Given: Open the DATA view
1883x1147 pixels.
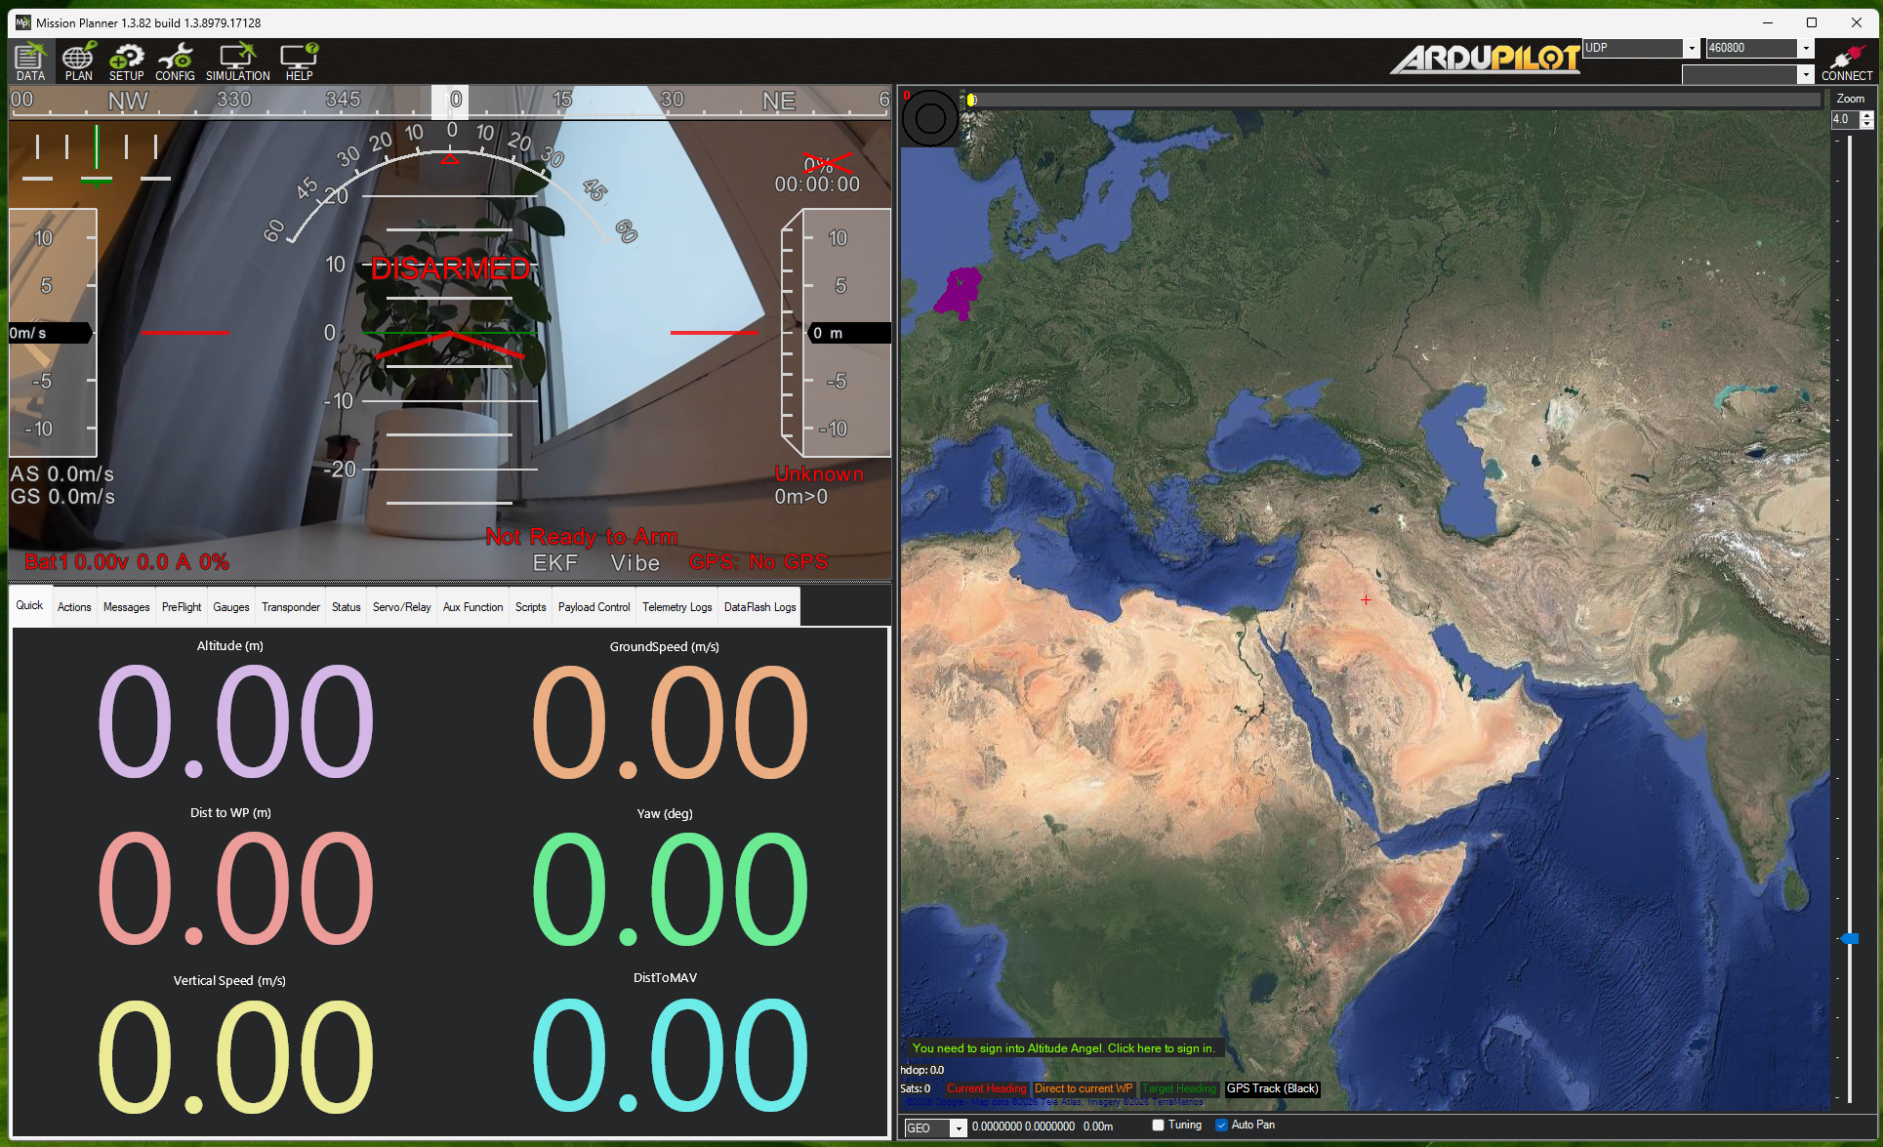Looking at the screenshot, I should tap(30, 61).
